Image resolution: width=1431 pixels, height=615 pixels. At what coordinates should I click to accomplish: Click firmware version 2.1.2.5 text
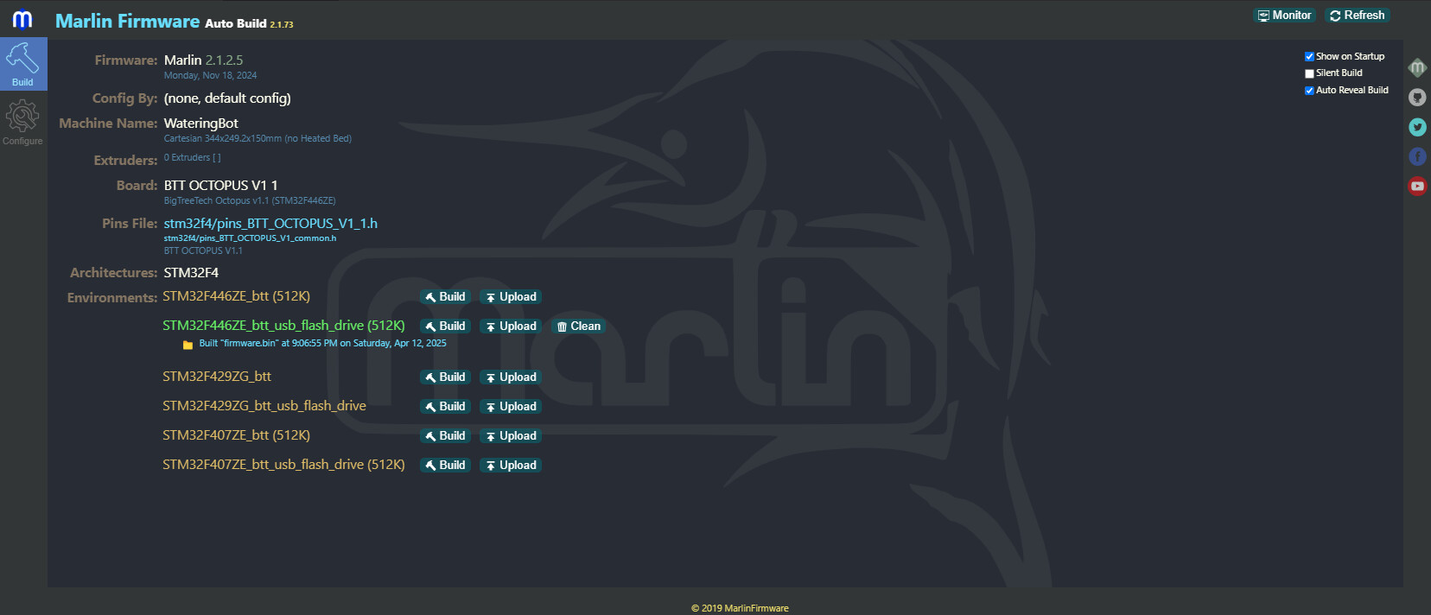[x=224, y=60]
